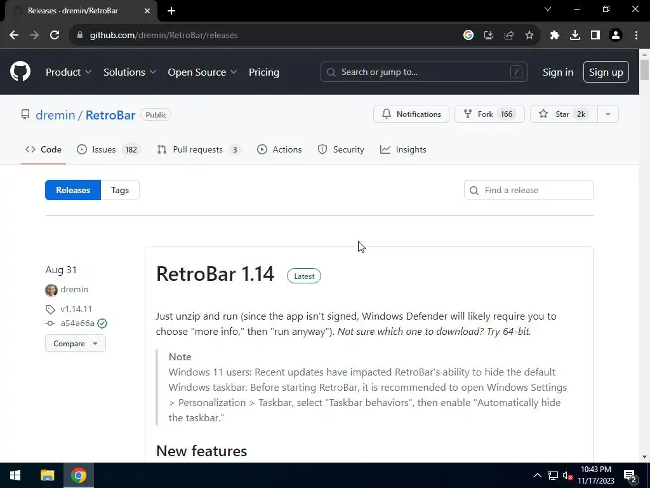
Task: Click the Sign up button
Action: [606, 72]
